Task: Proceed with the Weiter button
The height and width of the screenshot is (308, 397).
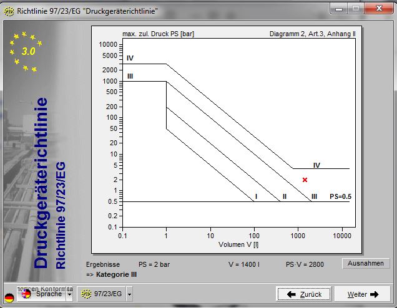Action: click(363, 294)
